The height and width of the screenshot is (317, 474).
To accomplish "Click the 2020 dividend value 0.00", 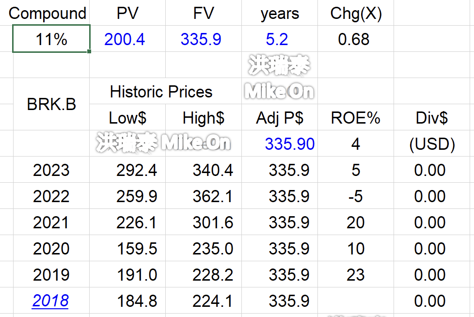I will coord(430,249).
